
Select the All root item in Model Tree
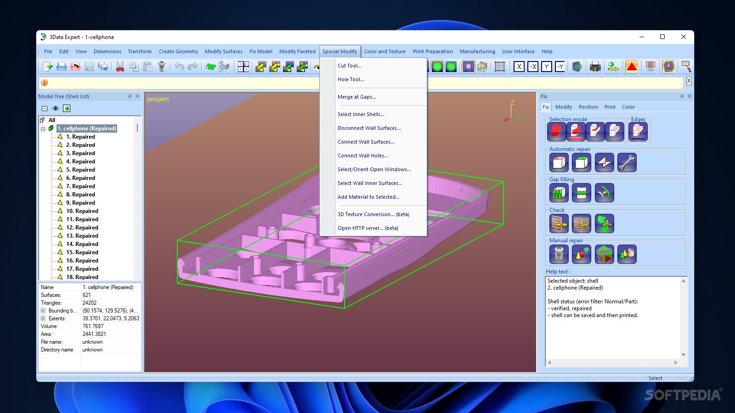click(x=52, y=120)
